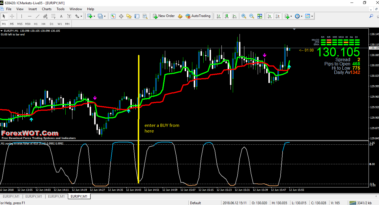Toggle bar chart display mode

(218, 16)
